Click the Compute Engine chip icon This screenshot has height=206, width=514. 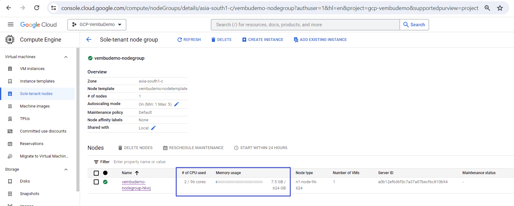point(10,40)
